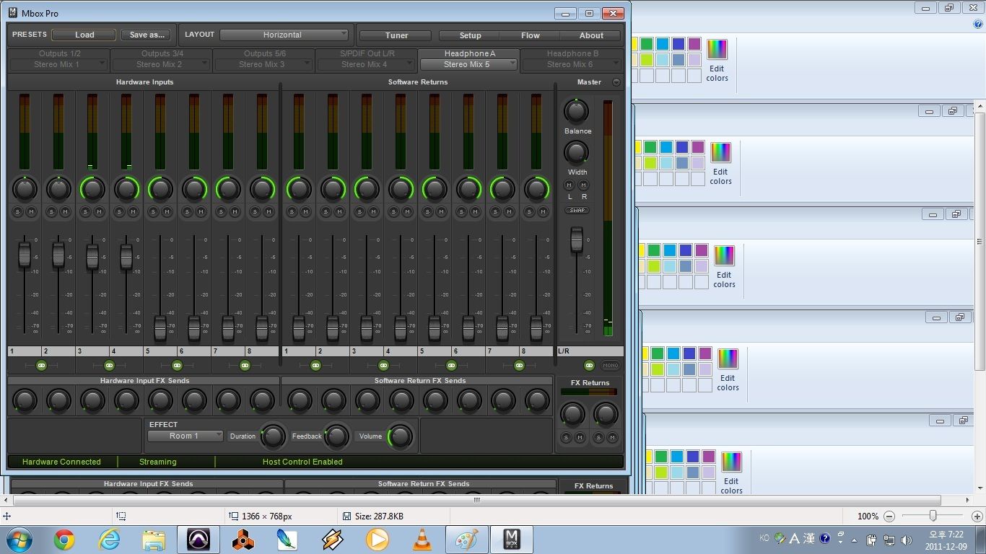986x554 pixels.
Task: Mute Hardware Input channel 2
Action: point(65,211)
